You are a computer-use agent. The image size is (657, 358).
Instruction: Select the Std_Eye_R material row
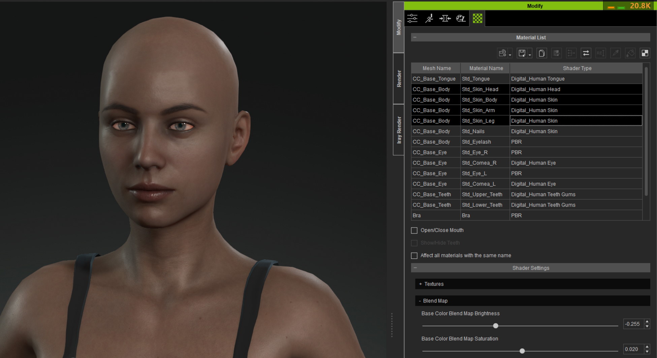click(527, 152)
